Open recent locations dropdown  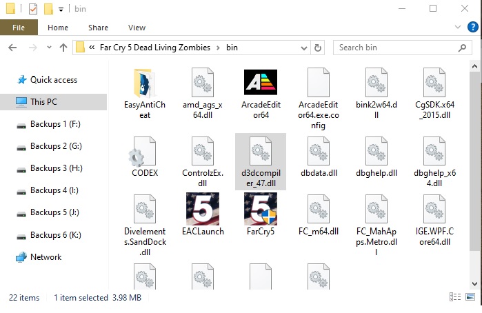pos(49,48)
